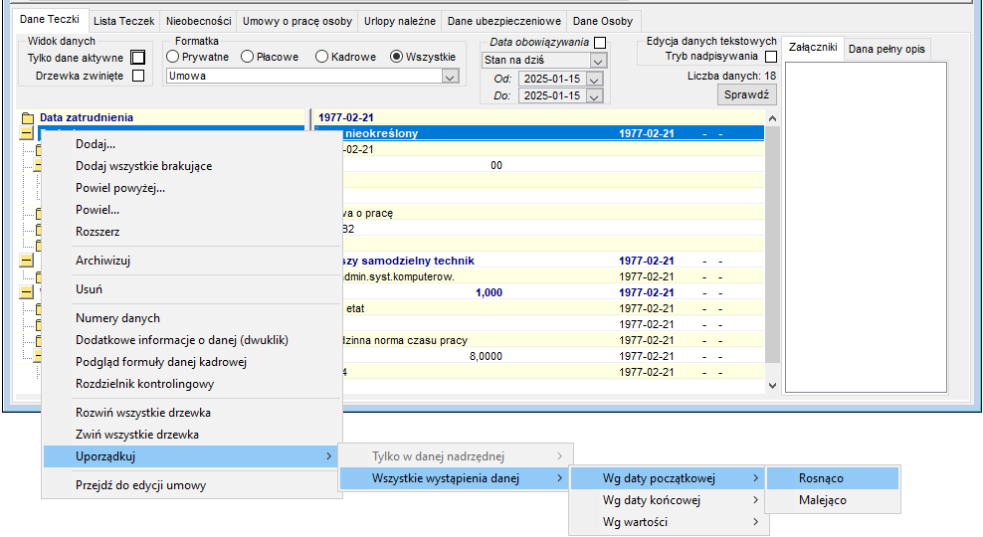Open the Umowa formatka dropdown
The width and height of the screenshot is (983, 537).
[450, 77]
